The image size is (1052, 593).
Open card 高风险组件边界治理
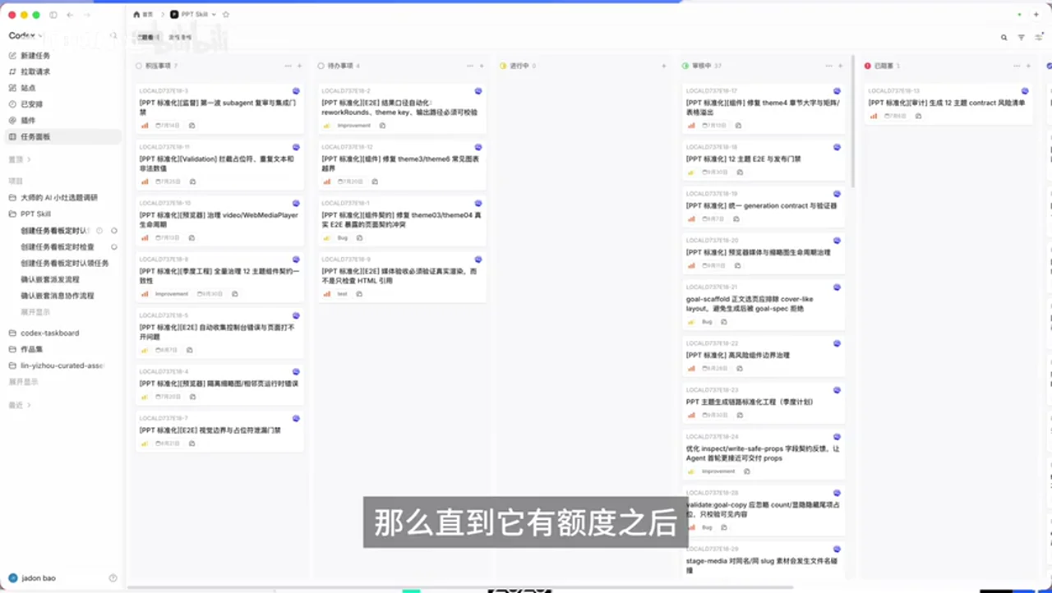click(764, 355)
